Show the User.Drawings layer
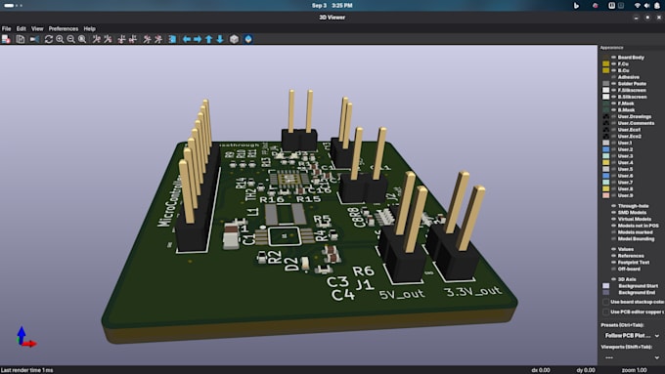 [614, 116]
